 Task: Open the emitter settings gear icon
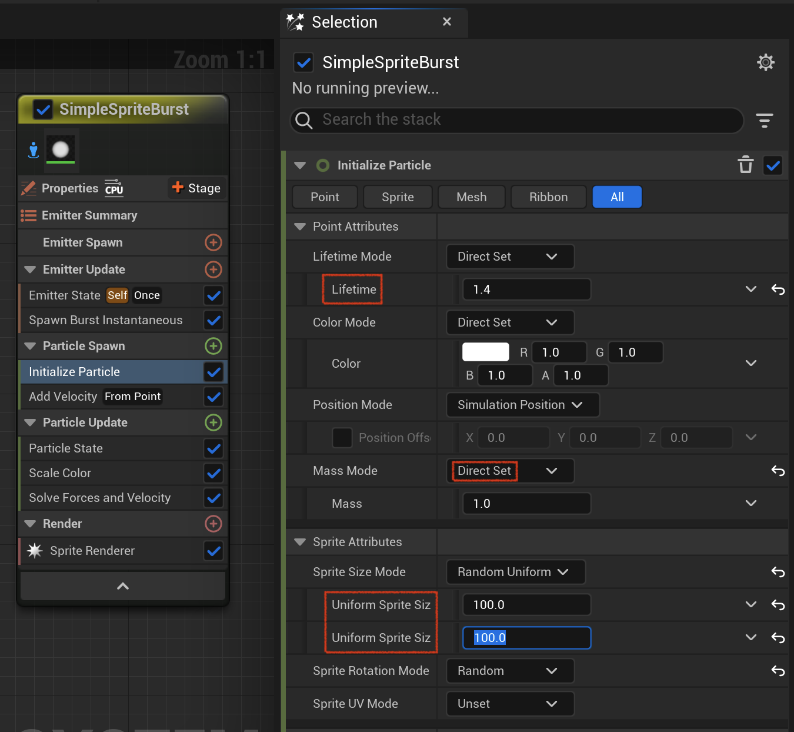(x=765, y=62)
